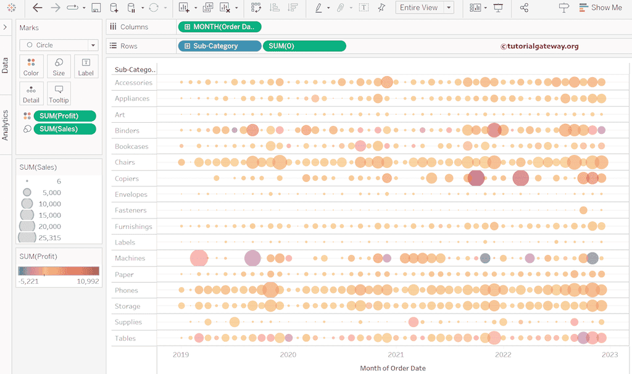Sort ascending using the toolbar icon
The image size is (632, 374).
point(275,7)
